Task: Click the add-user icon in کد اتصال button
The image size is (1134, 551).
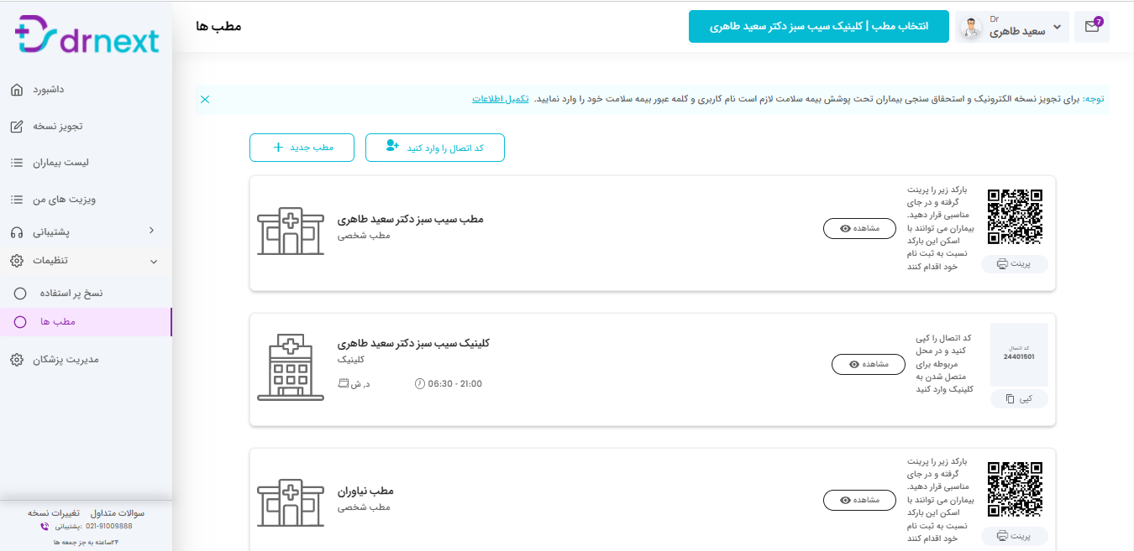Action: tap(392, 146)
